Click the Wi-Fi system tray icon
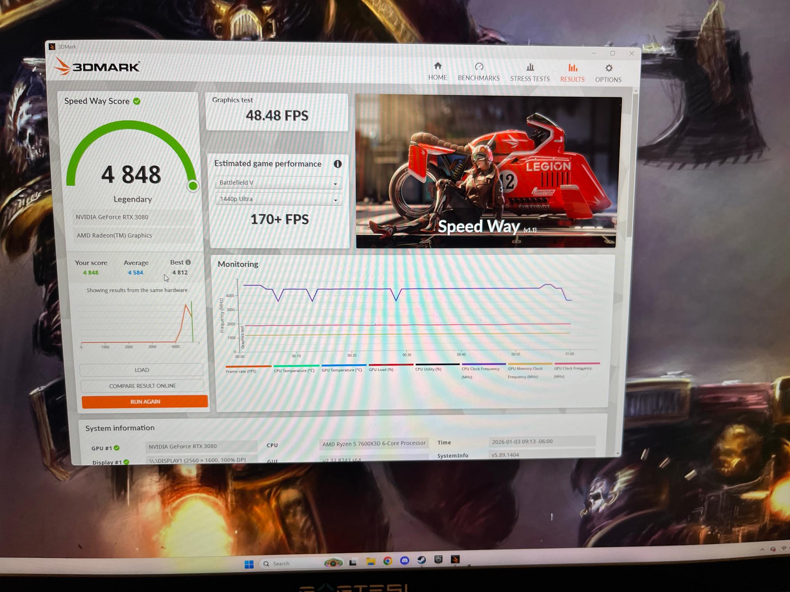This screenshot has width=790, height=592. click(x=784, y=548)
